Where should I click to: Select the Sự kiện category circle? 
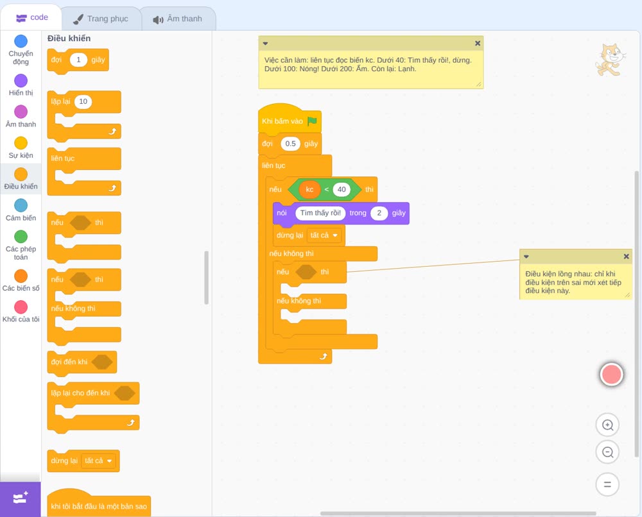(x=21, y=143)
